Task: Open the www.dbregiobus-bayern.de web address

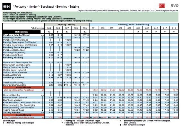Action: coord(167,11)
